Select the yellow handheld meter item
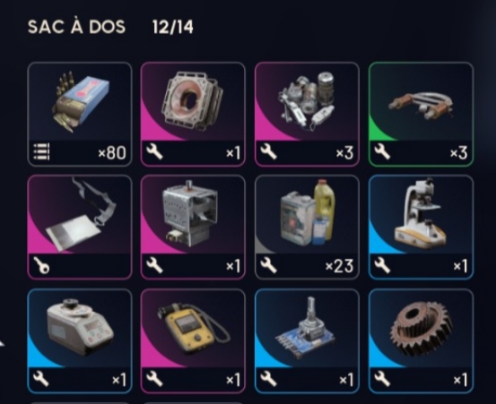Viewport: 496px width, 404px height. pyautogui.click(x=193, y=340)
